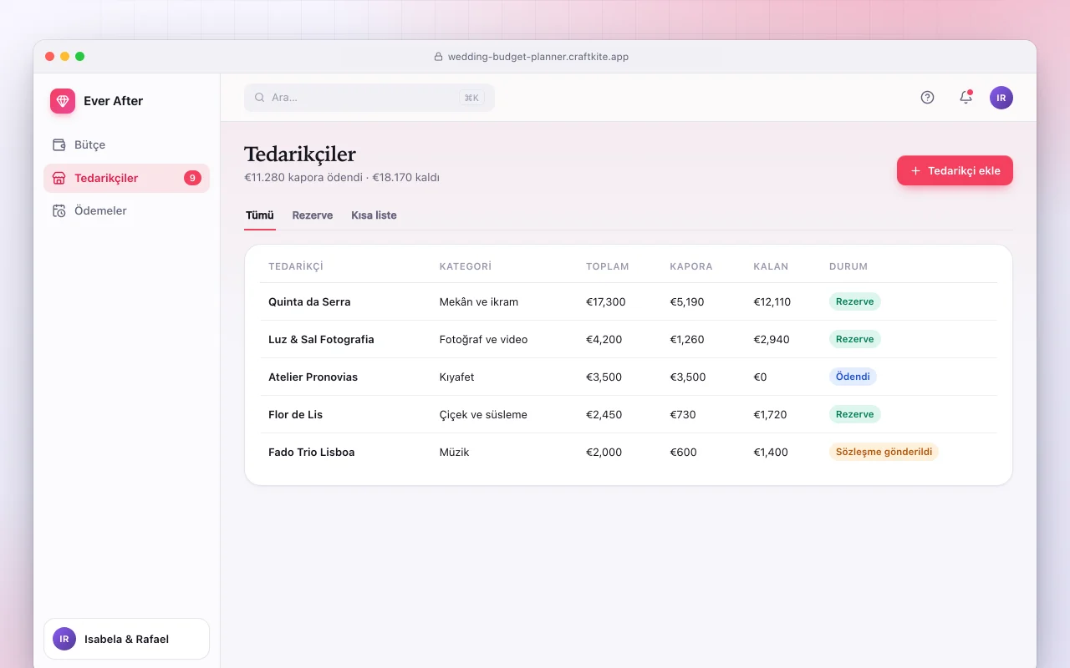
Task: Click the KALAN column header
Action: click(771, 266)
